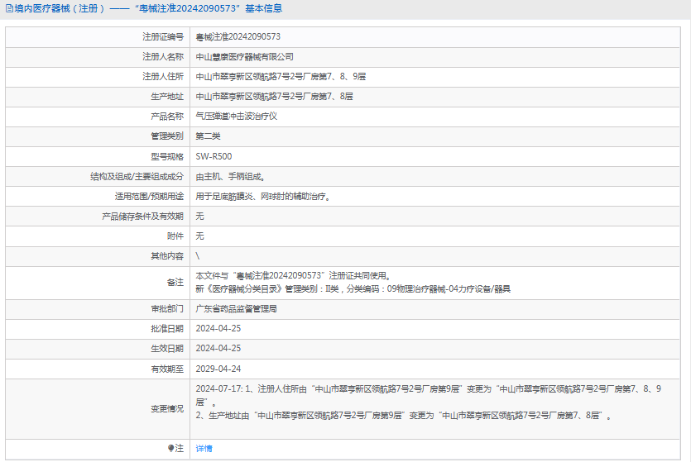Image resolution: width=691 pixels, height=462 pixels.
Task: Click the 产品名称 label cell
Action: click(98, 117)
